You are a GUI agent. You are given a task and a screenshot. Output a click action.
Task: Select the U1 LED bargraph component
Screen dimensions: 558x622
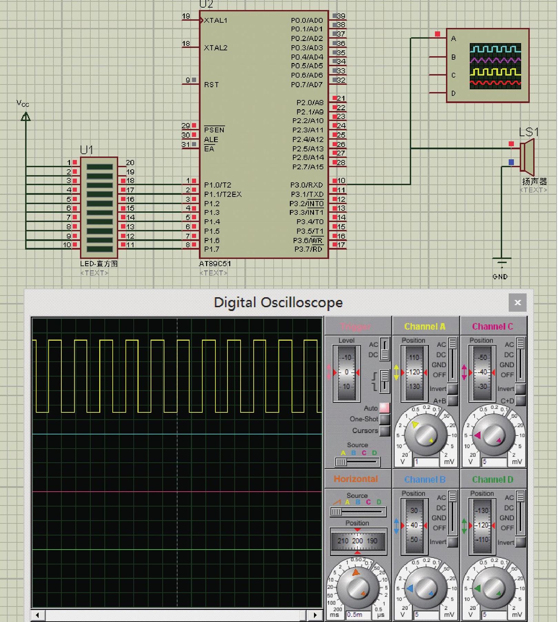[99, 208]
